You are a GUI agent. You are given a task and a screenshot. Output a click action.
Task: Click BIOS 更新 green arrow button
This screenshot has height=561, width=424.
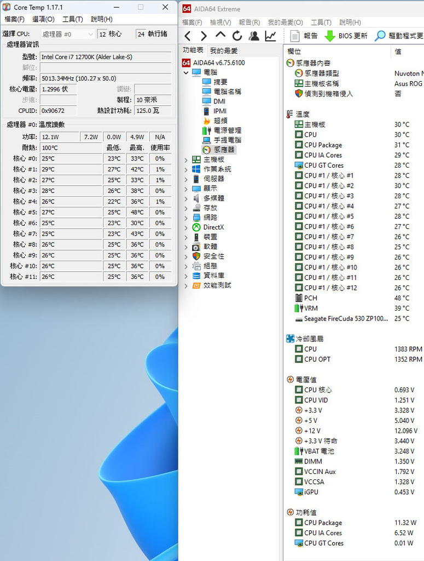(x=346, y=36)
